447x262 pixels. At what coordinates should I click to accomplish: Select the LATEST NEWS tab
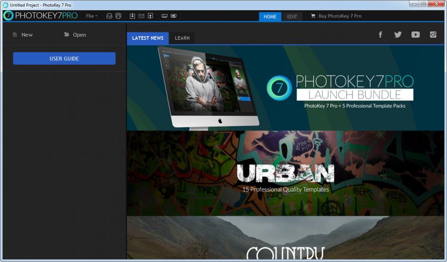(x=148, y=38)
